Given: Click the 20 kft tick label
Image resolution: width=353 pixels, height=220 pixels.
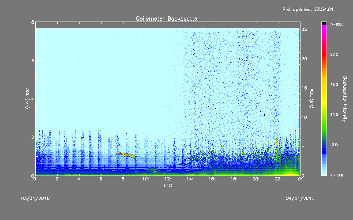Looking at the screenshot, I should 304,59.
